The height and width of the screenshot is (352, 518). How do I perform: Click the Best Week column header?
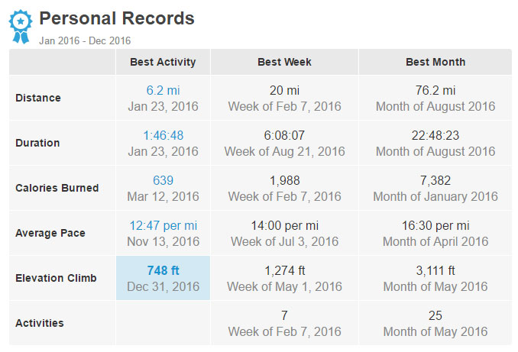click(x=284, y=62)
